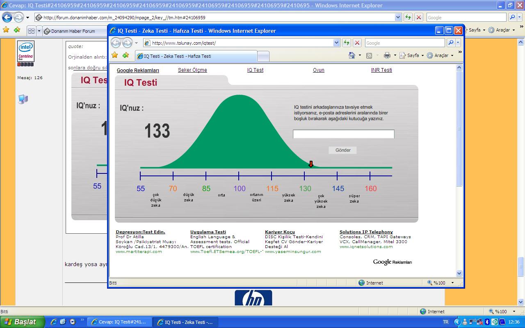Viewport: 525px width, 328px height.
Task: Add to favorites in Cevap forum window
Action: (17, 30)
